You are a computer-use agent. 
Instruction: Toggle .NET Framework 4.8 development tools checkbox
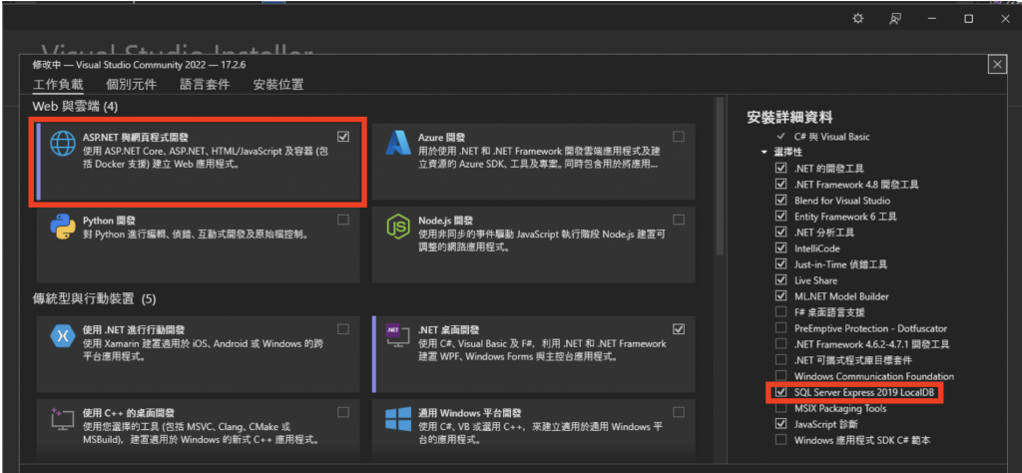780,185
